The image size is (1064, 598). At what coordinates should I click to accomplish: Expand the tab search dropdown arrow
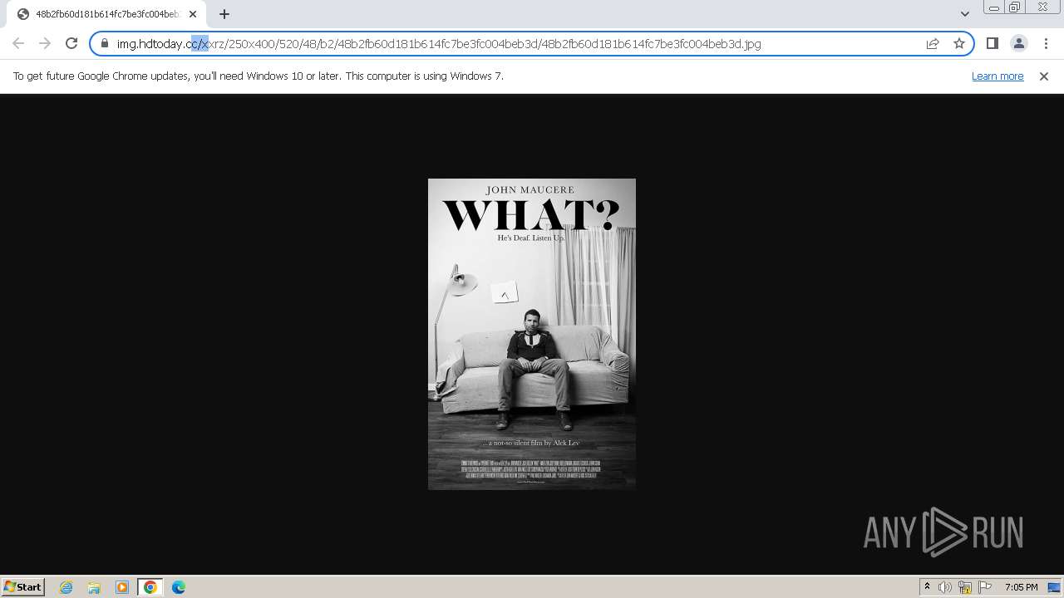pos(965,14)
